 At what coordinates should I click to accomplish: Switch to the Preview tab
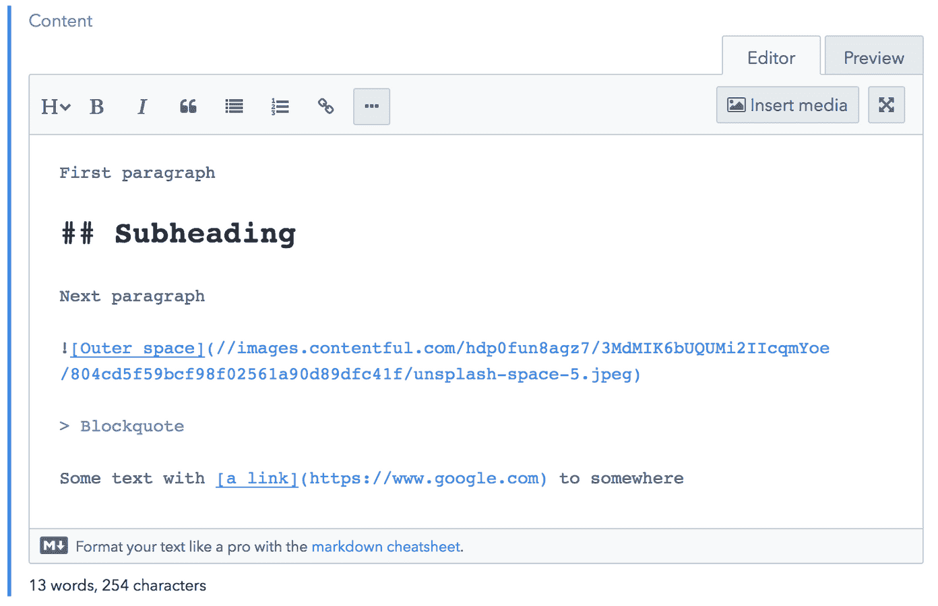click(874, 57)
